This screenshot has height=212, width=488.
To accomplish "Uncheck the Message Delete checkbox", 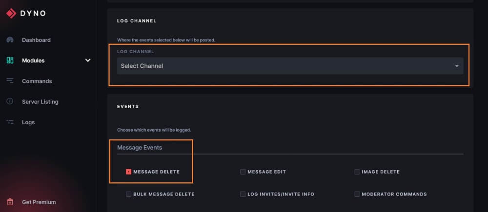I will pyautogui.click(x=128, y=172).
